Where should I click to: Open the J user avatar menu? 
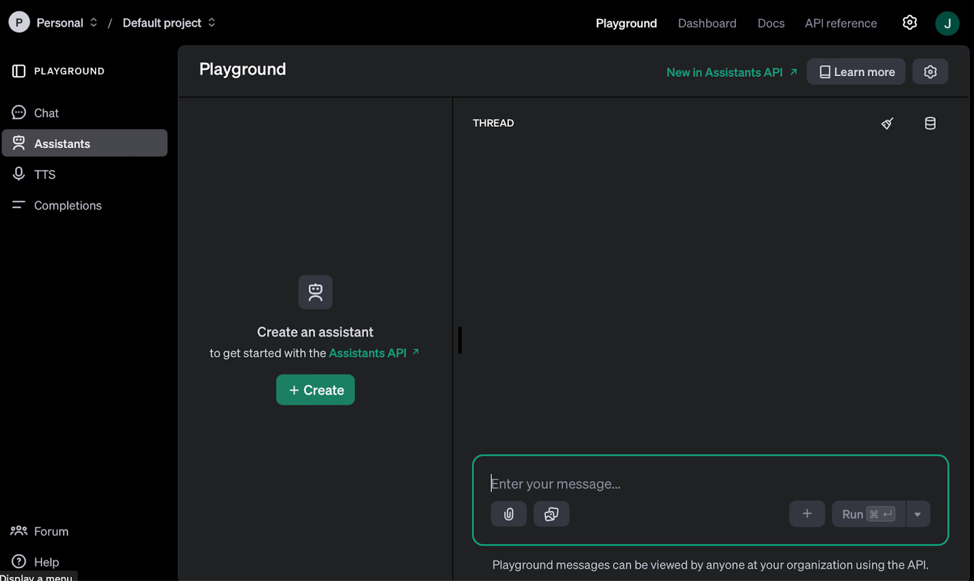947,23
